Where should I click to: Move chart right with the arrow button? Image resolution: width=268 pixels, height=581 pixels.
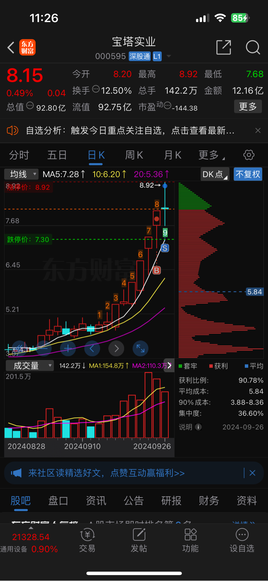tap(117, 348)
